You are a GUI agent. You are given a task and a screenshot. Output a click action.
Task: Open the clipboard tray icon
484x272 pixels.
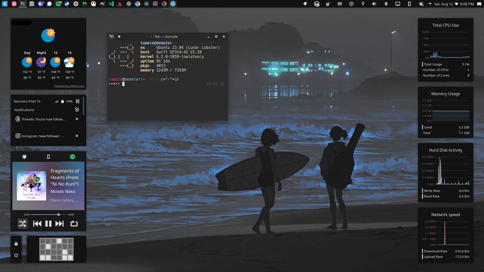[x=328, y=4]
